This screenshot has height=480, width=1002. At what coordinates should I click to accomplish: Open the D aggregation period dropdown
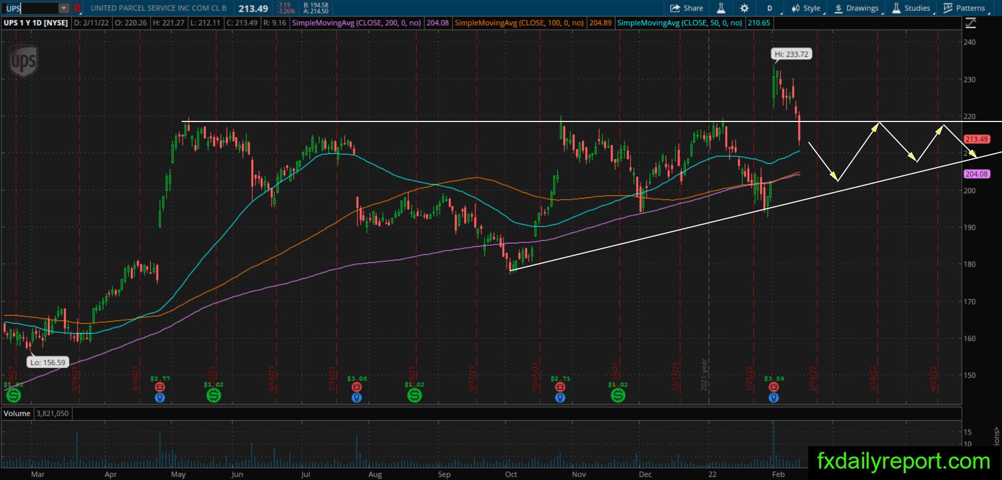point(770,8)
